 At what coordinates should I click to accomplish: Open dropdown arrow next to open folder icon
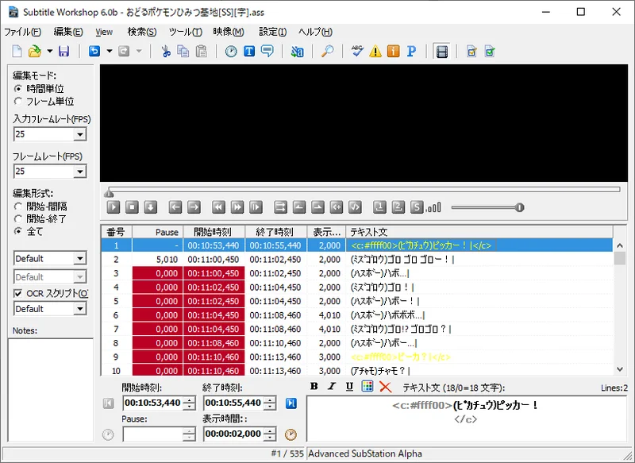pyautogui.click(x=49, y=52)
